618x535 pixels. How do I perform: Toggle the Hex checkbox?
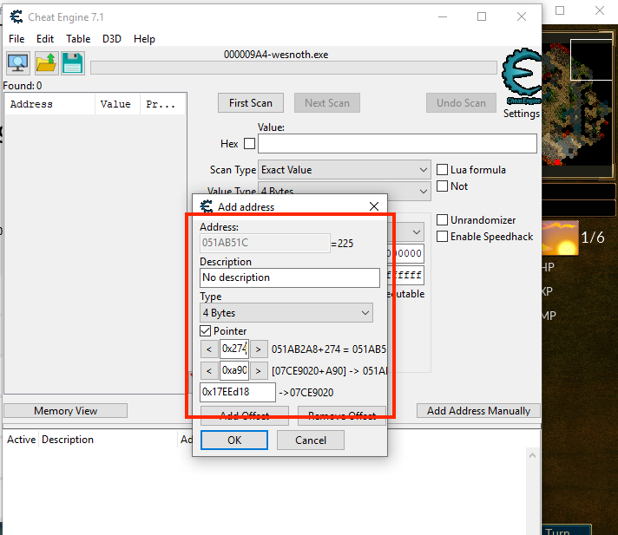tap(249, 144)
